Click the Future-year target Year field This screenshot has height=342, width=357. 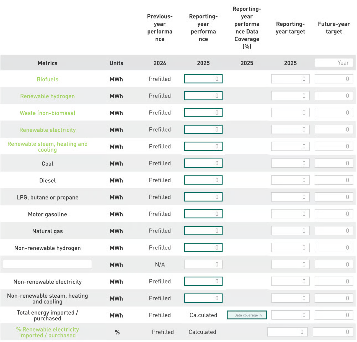pos(334,63)
